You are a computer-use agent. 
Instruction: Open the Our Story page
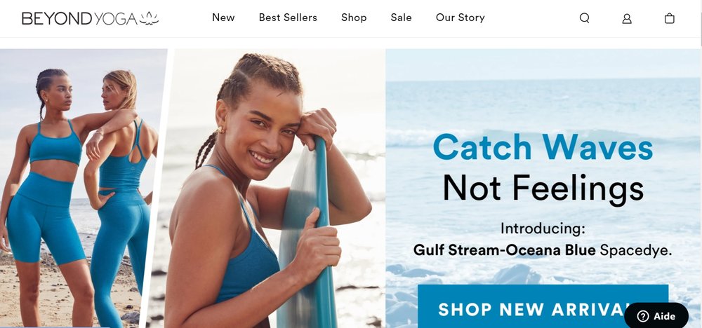461,18
